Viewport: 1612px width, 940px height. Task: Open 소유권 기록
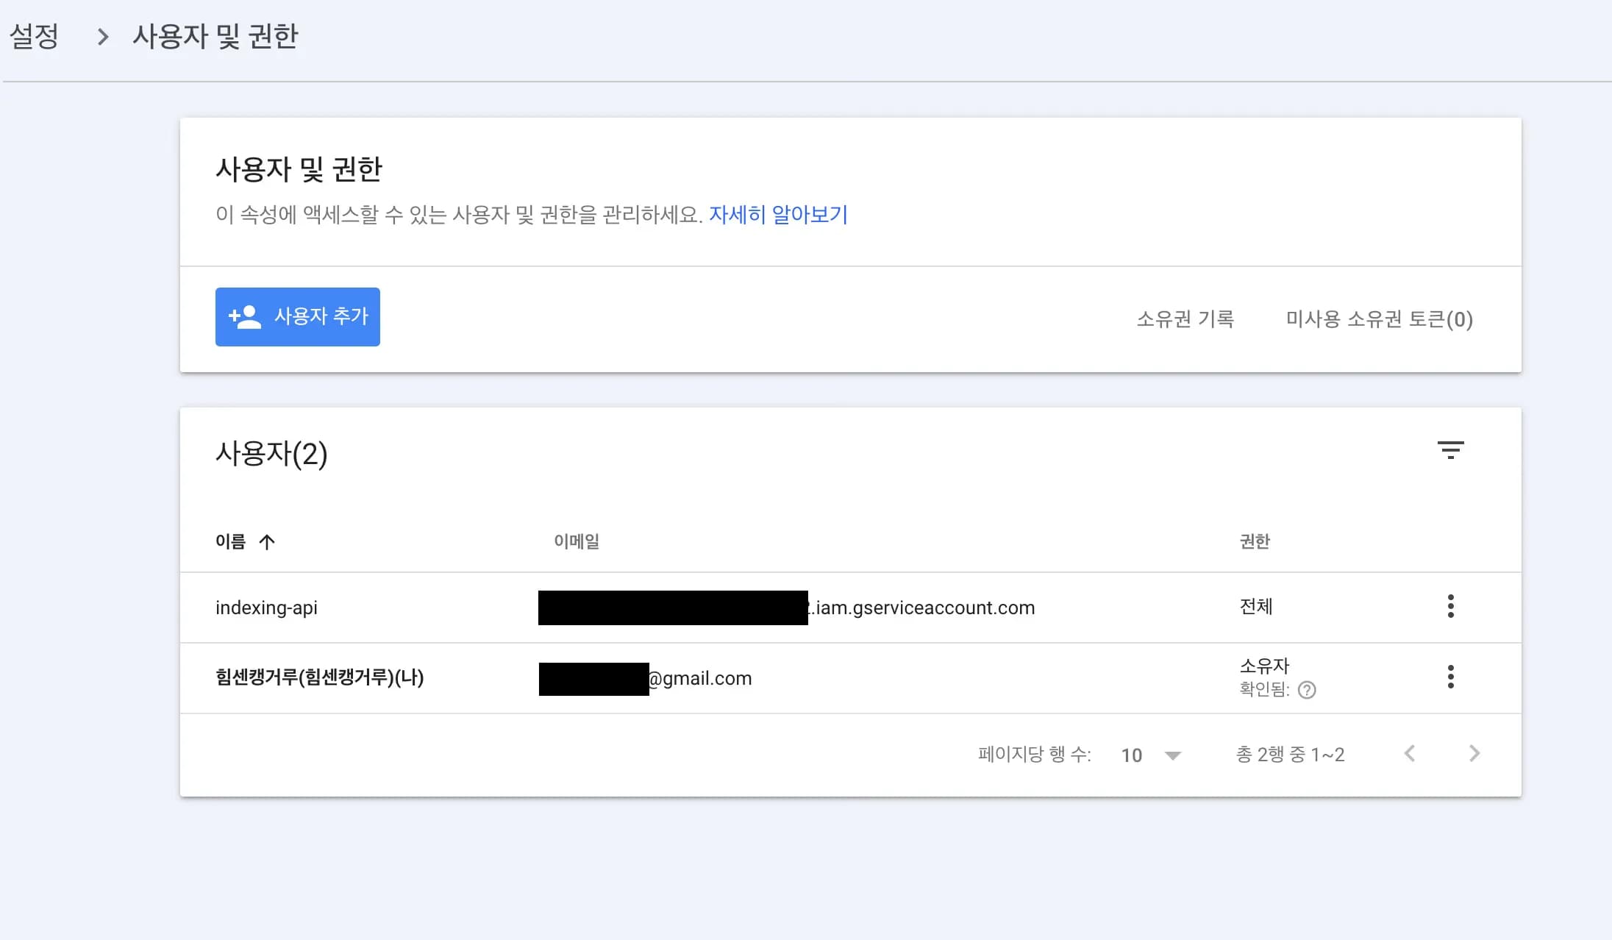pos(1185,319)
